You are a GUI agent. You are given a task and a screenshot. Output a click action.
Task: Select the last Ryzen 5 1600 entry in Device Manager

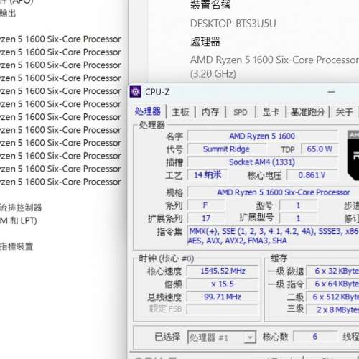pyautogui.click(x=60, y=182)
